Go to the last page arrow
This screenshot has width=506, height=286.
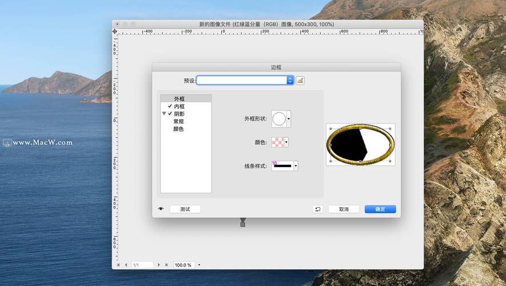tap(166, 265)
